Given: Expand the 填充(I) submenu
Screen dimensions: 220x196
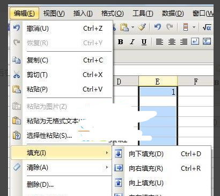Looking at the screenshot, I should [x=61, y=153].
